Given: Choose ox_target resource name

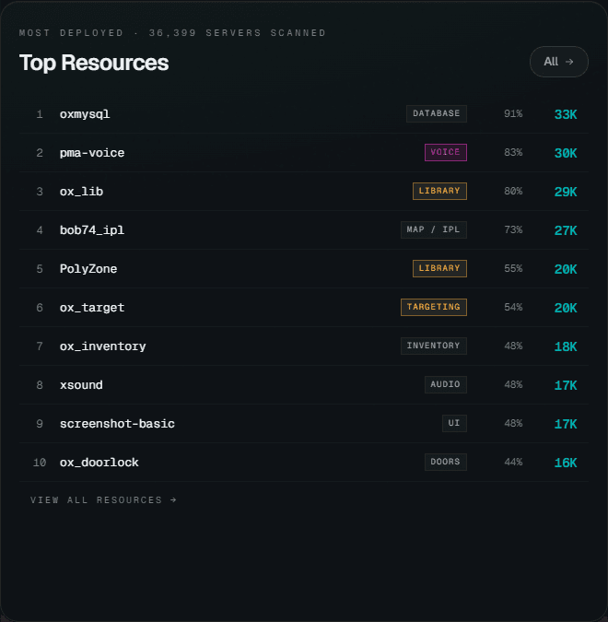Looking at the screenshot, I should pos(92,308).
